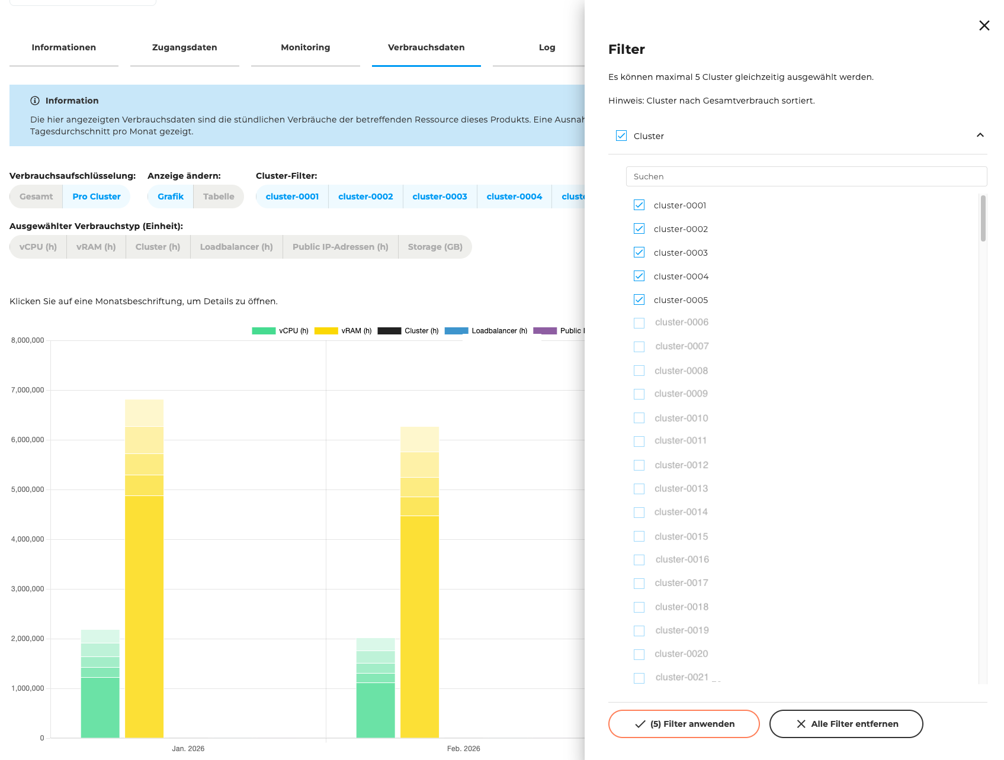Close the Filter panel with X icon
Screen dimensions: 1004x760
(984, 25)
